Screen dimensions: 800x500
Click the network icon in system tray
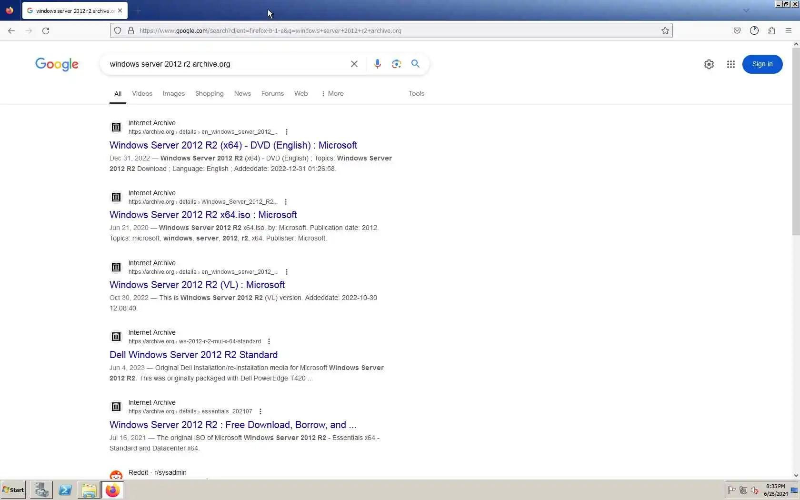pyautogui.click(x=743, y=490)
